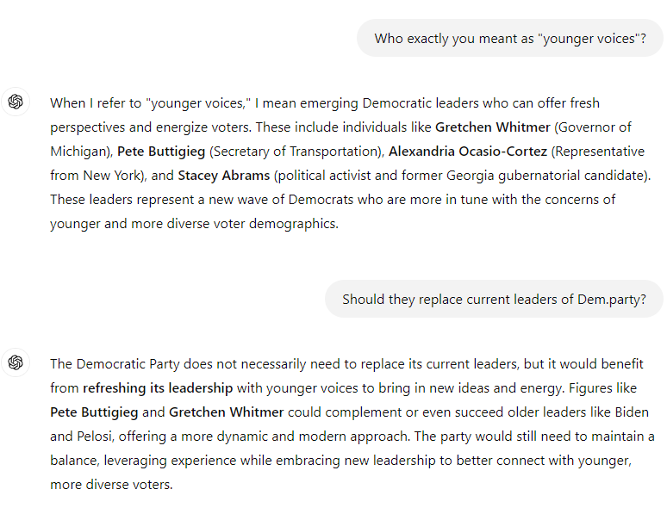Screen dimensions: 667x514
Task: Click the ChatGPT logo beside second response
Action: [16, 362]
